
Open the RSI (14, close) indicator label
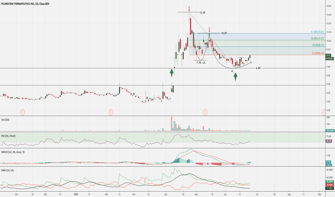8,136
